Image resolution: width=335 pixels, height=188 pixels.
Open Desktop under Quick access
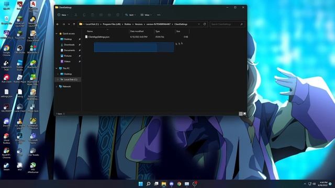click(68, 39)
